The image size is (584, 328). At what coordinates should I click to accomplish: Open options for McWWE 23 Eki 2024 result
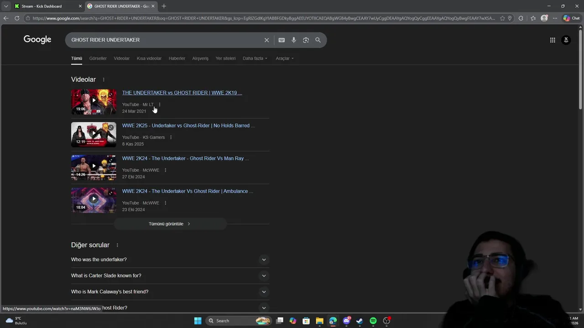tap(166, 203)
